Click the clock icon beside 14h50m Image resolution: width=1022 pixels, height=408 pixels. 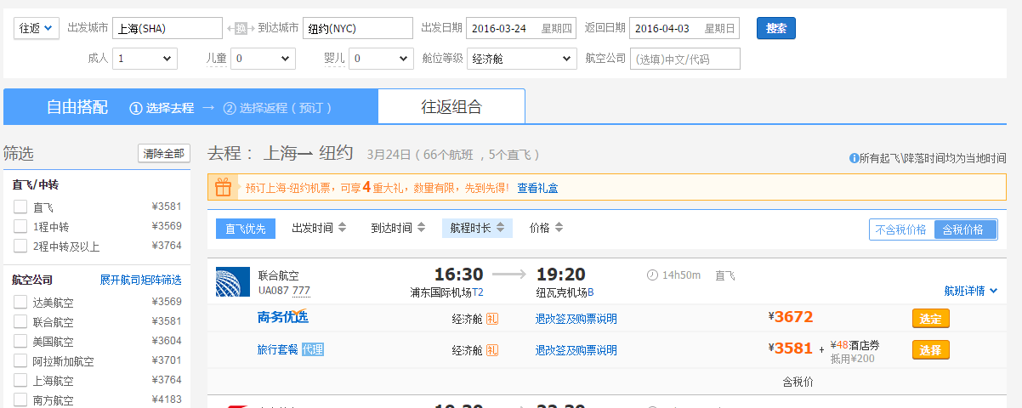(x=652, y=275)
